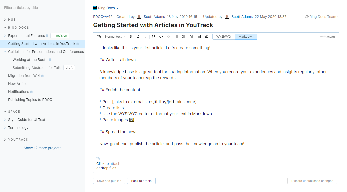Click the Ring Docs project logo icon
This screenshot has height=192, width=347.
(x=95, y=8)
